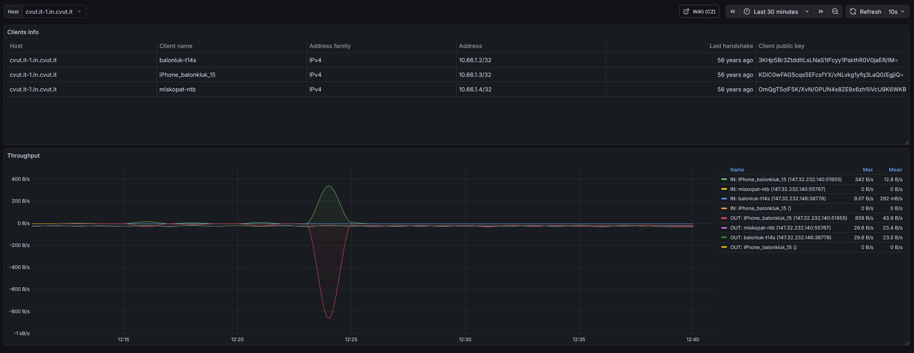Screen dimensions: 914x353
Task: Click red color swatch of OUT: iPhone_balonkluk_15 (147.32.232.140:51955)
Action: [724, 218]
